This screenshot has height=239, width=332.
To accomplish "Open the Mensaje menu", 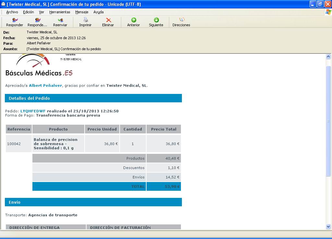I will tap(82, 12).
